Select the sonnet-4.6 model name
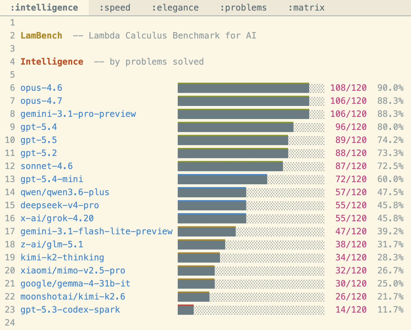The width and height of the screenshot is (411, 330). pos(47,166)
